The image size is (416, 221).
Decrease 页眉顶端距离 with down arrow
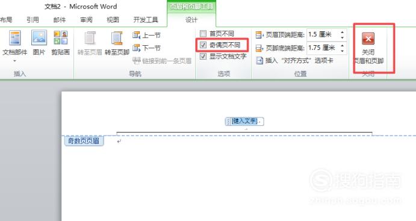point(342,37)
